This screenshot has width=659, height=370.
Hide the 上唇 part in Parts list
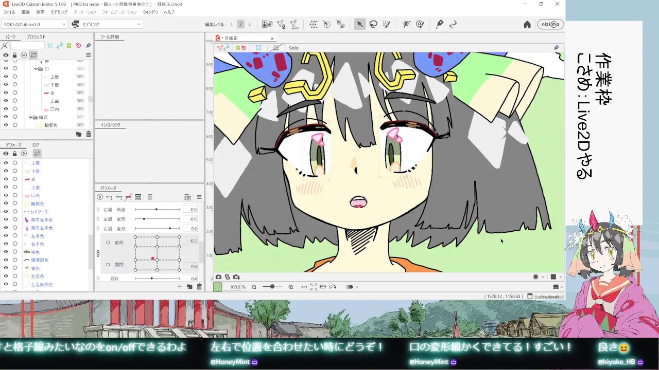point(6,77)
